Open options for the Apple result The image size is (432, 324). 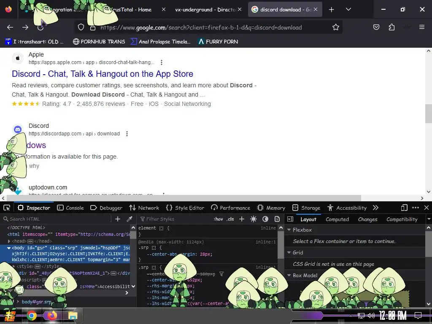(x=162, y=62)
